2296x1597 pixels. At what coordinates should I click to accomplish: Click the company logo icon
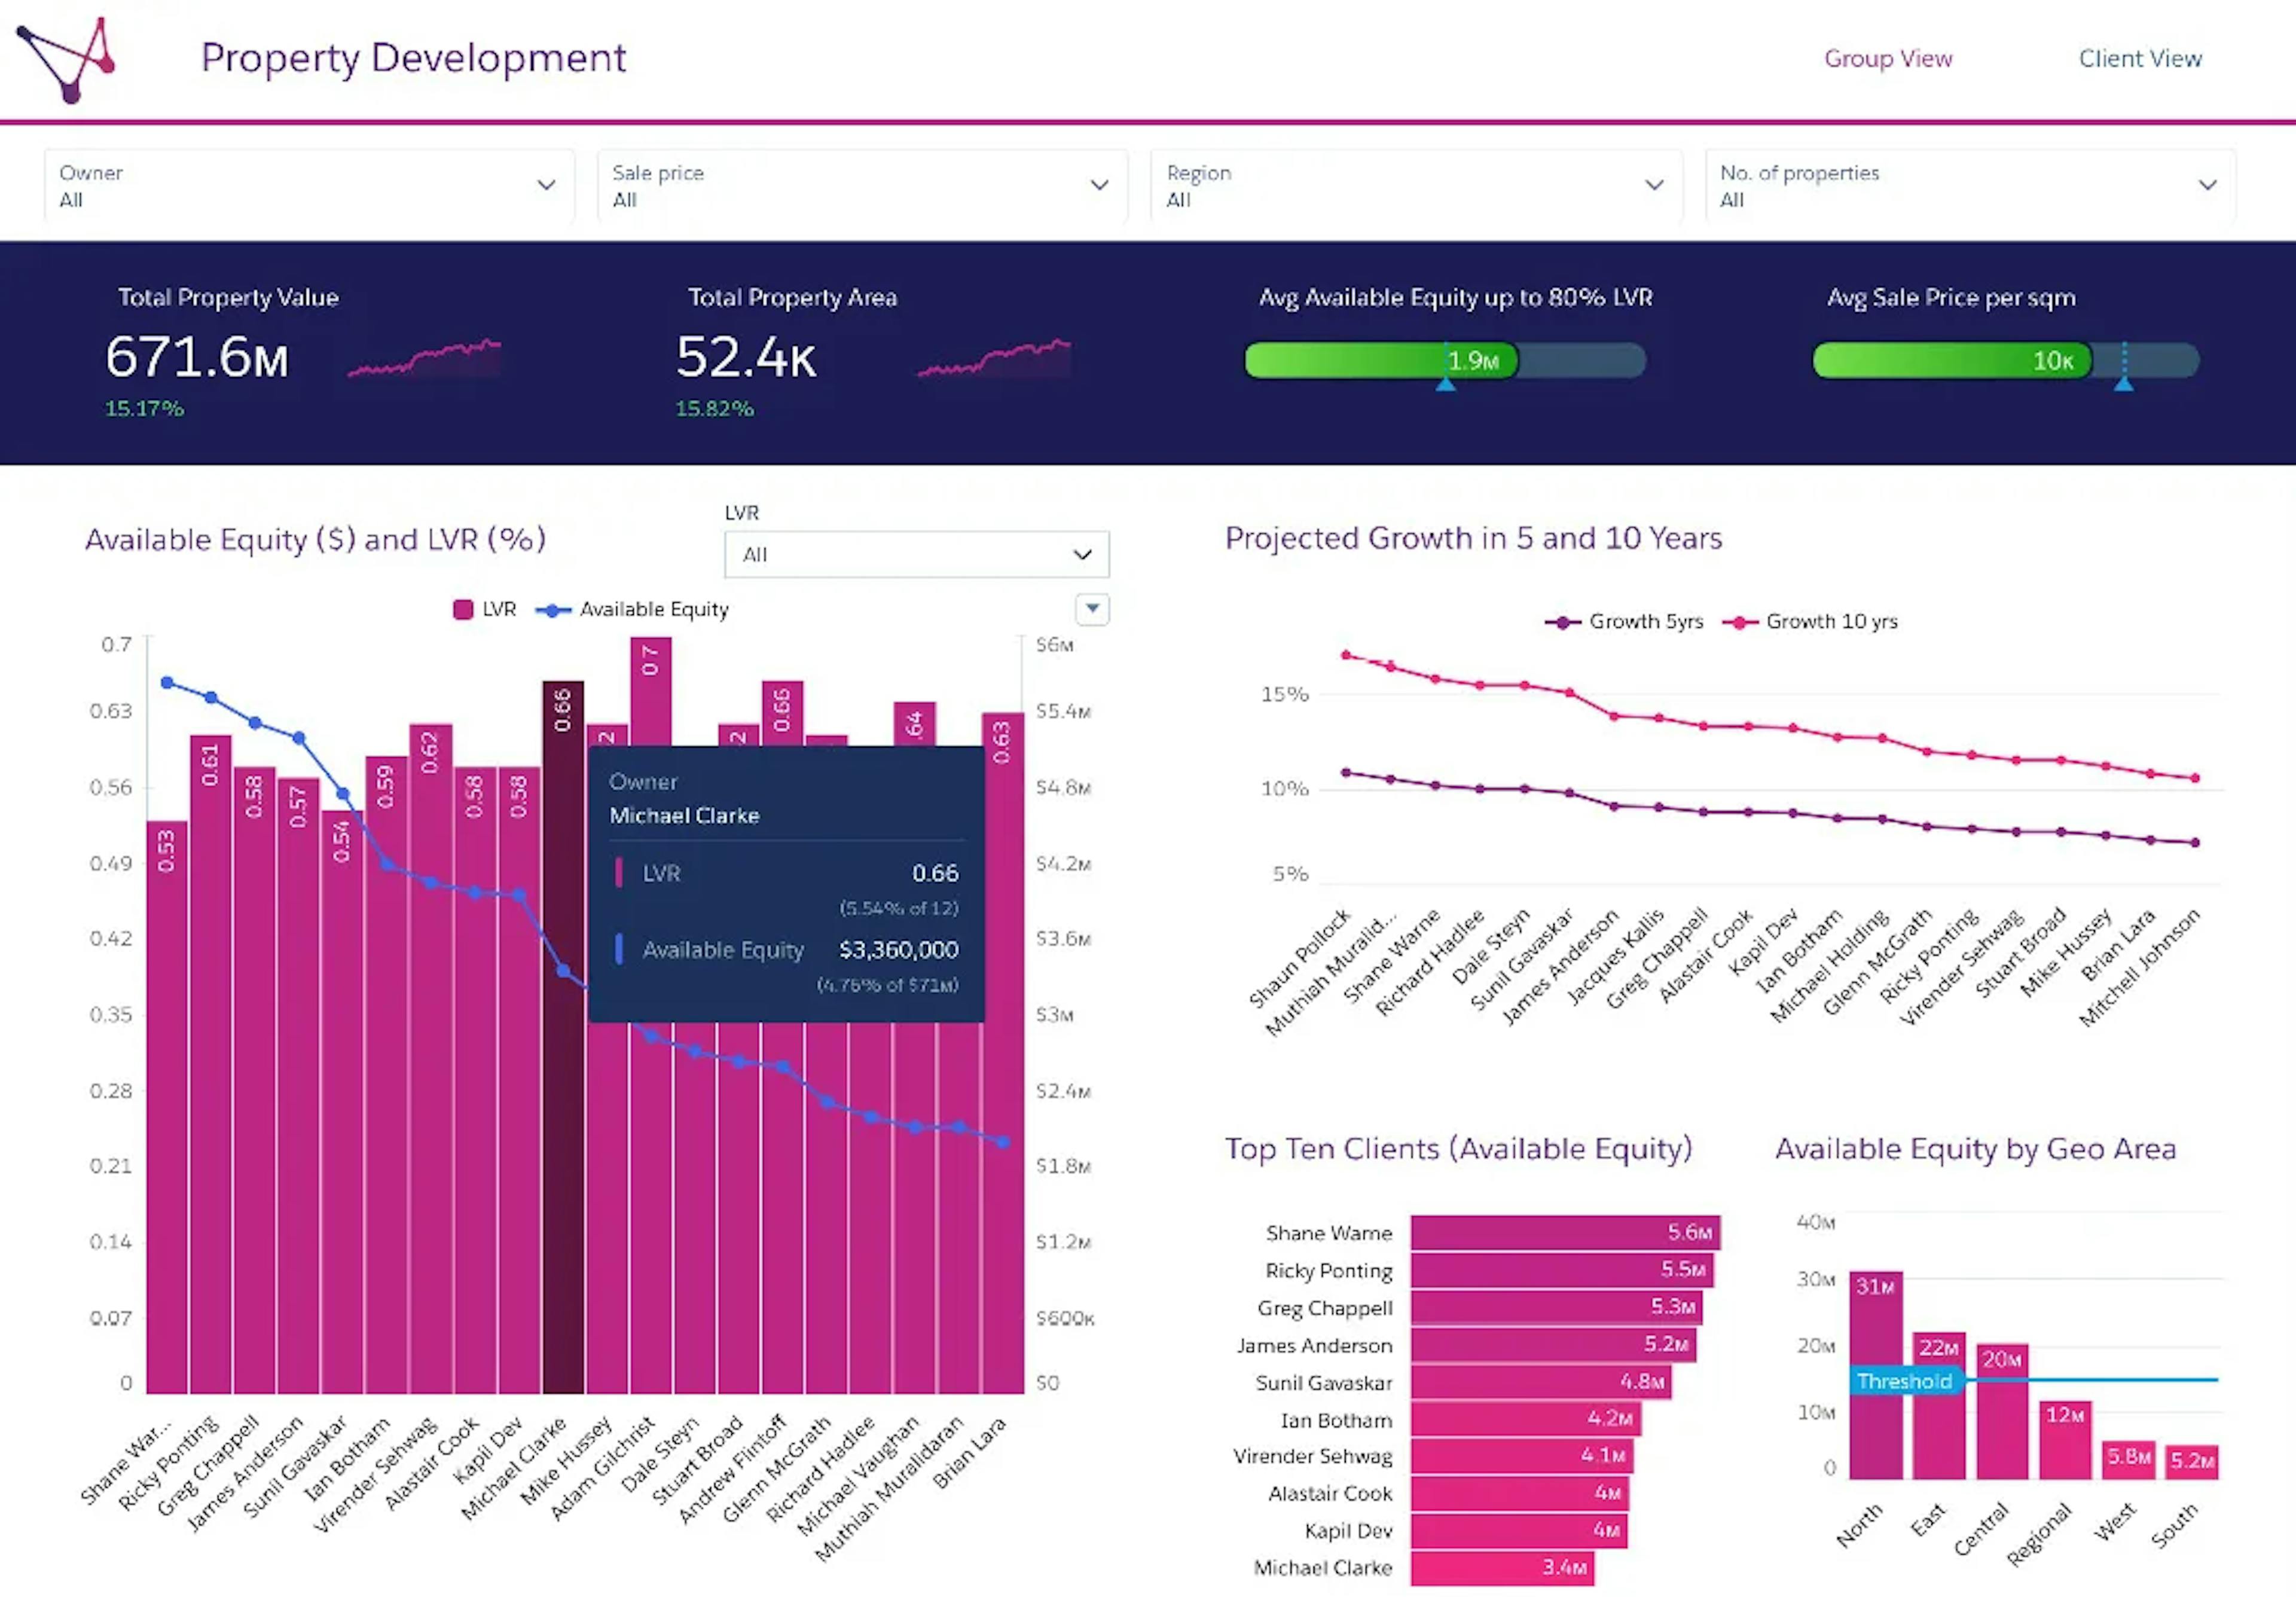coord(67,60)
